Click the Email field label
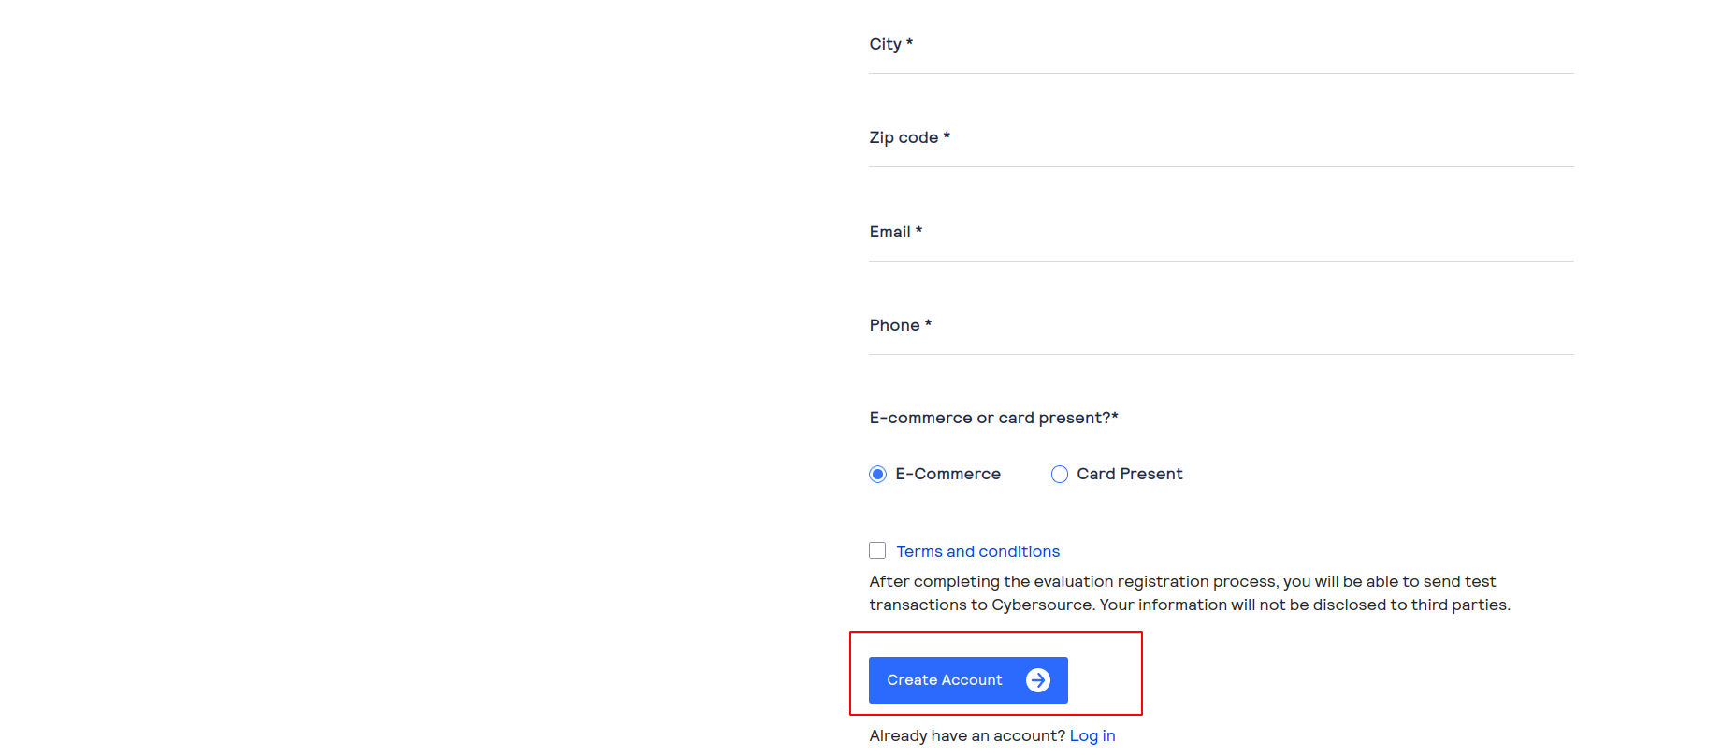The height and width of the screenshot is (755, 1721). 889,232
